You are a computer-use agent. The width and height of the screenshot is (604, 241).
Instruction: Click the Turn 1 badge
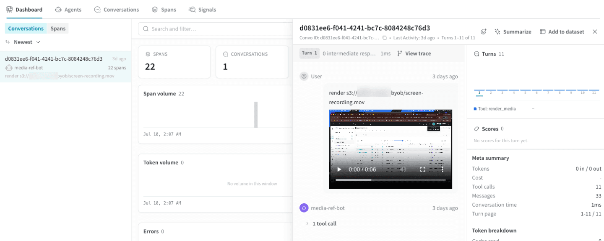click(x=310, y=54)
